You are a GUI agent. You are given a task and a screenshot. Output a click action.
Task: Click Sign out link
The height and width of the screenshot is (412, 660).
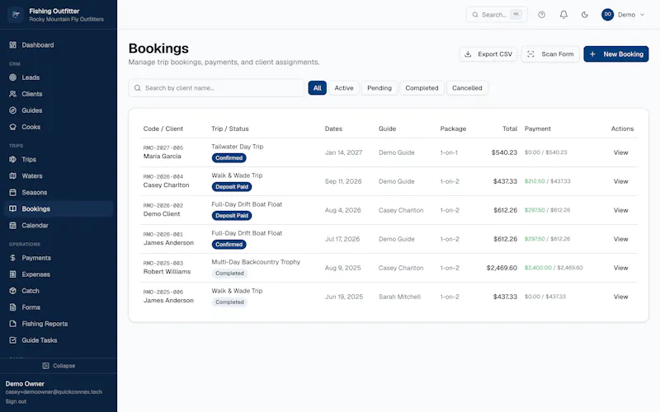16,401
